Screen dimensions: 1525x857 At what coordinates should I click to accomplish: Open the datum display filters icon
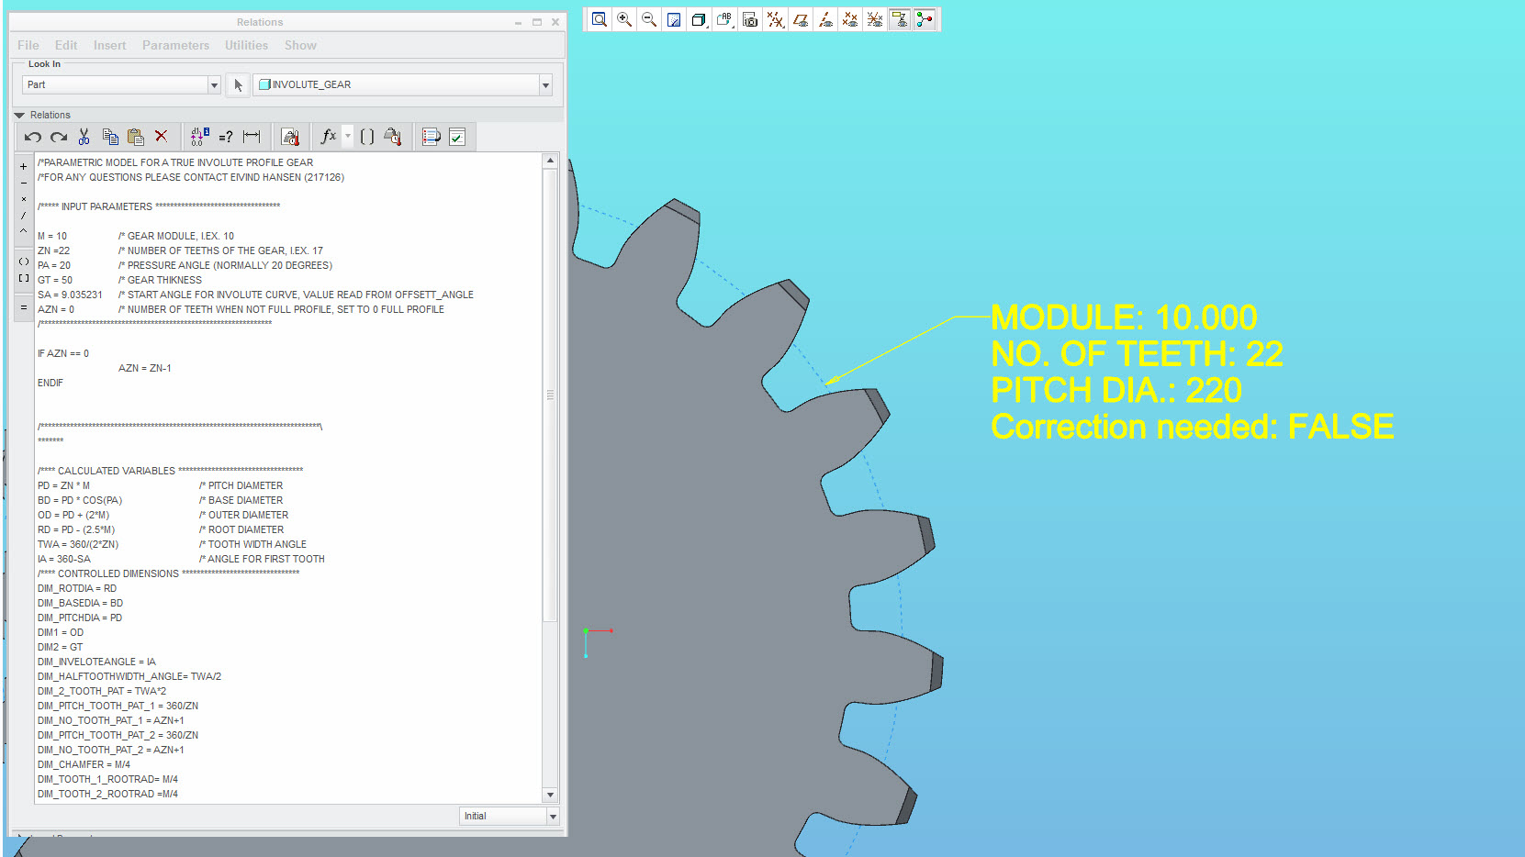coord(776,19)
